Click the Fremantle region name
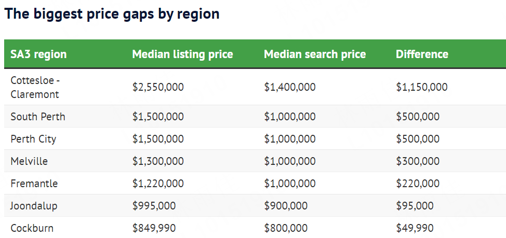 point(34,184)
